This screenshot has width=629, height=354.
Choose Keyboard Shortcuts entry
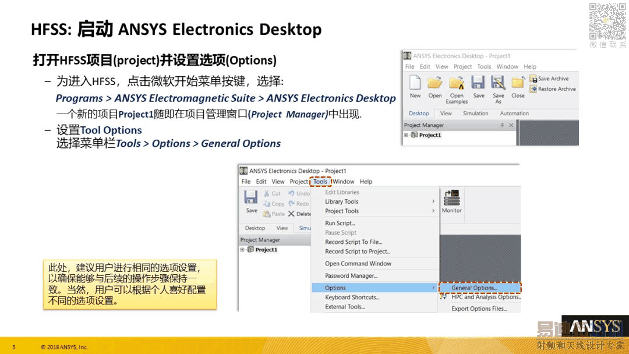click(352, 298)
